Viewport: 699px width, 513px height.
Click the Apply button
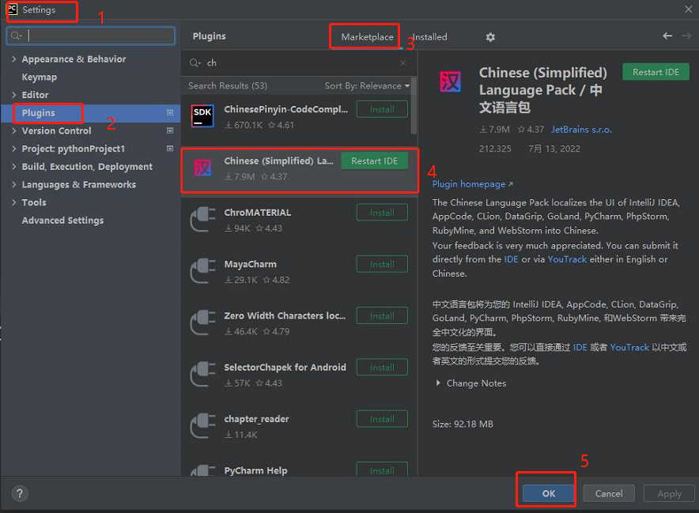tap(669, 493)
